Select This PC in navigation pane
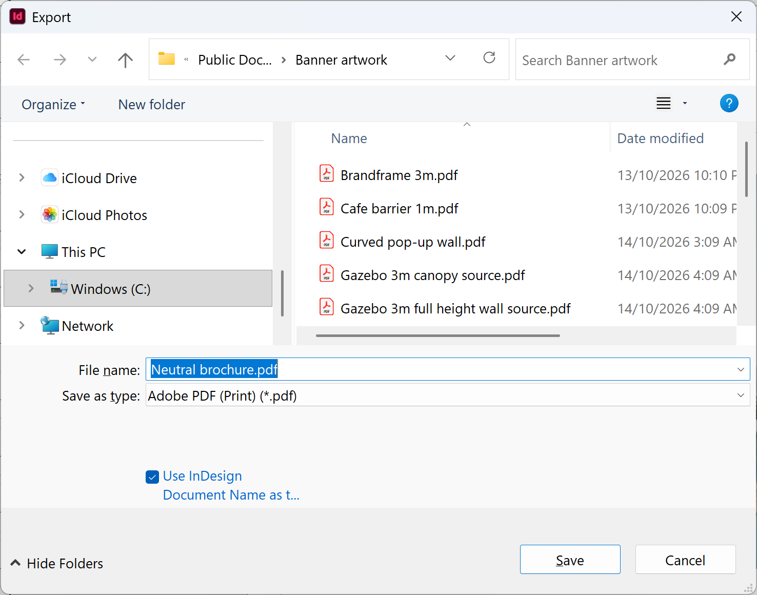Image resolution: width=757 pixels, height=595 pixels. coord(84,252)
